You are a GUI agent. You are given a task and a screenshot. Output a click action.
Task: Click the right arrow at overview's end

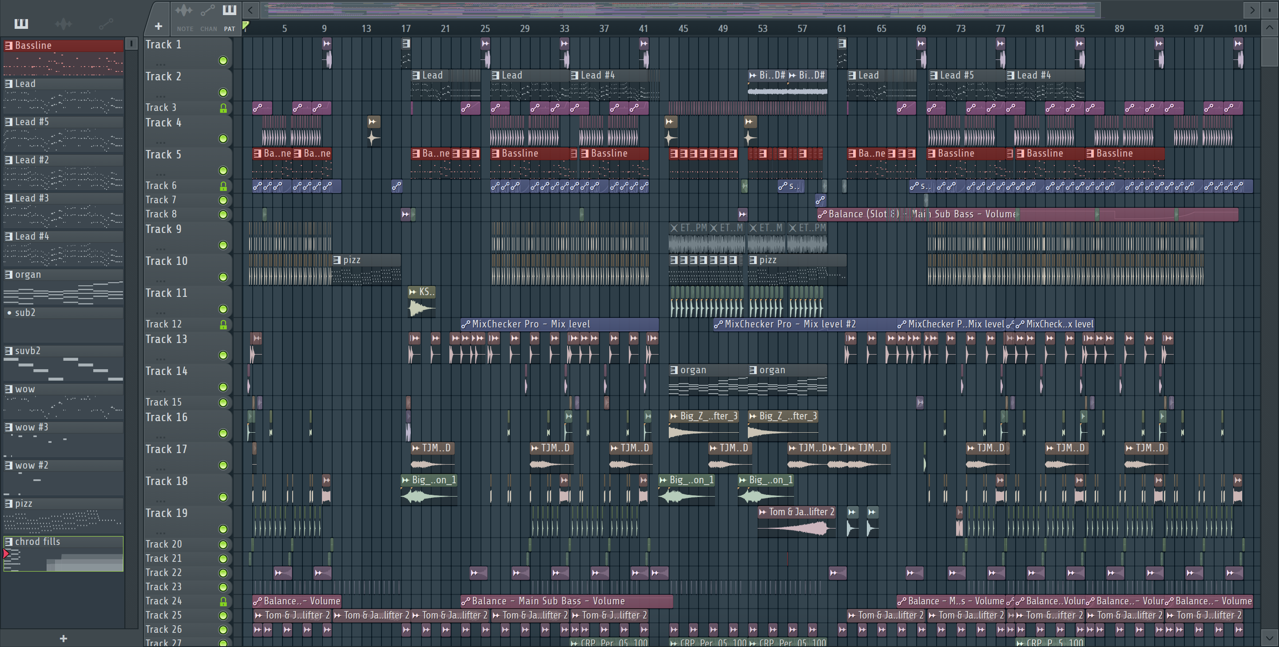(1252, 9)
